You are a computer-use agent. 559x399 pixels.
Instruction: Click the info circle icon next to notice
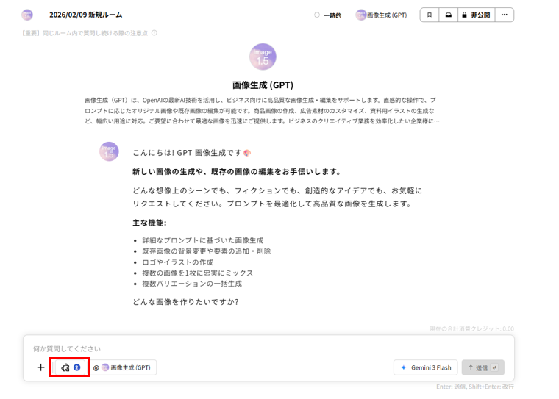tap(154, 33)
